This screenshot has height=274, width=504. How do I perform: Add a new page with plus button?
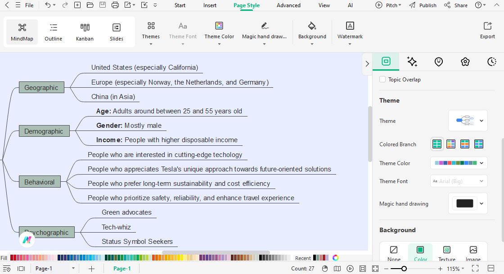[92, 269]
